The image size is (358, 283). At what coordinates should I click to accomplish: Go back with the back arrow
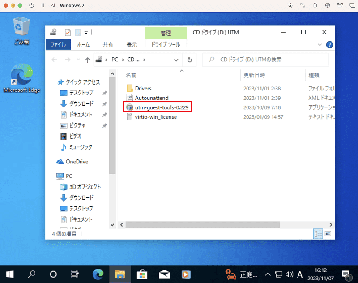(54, 60)
